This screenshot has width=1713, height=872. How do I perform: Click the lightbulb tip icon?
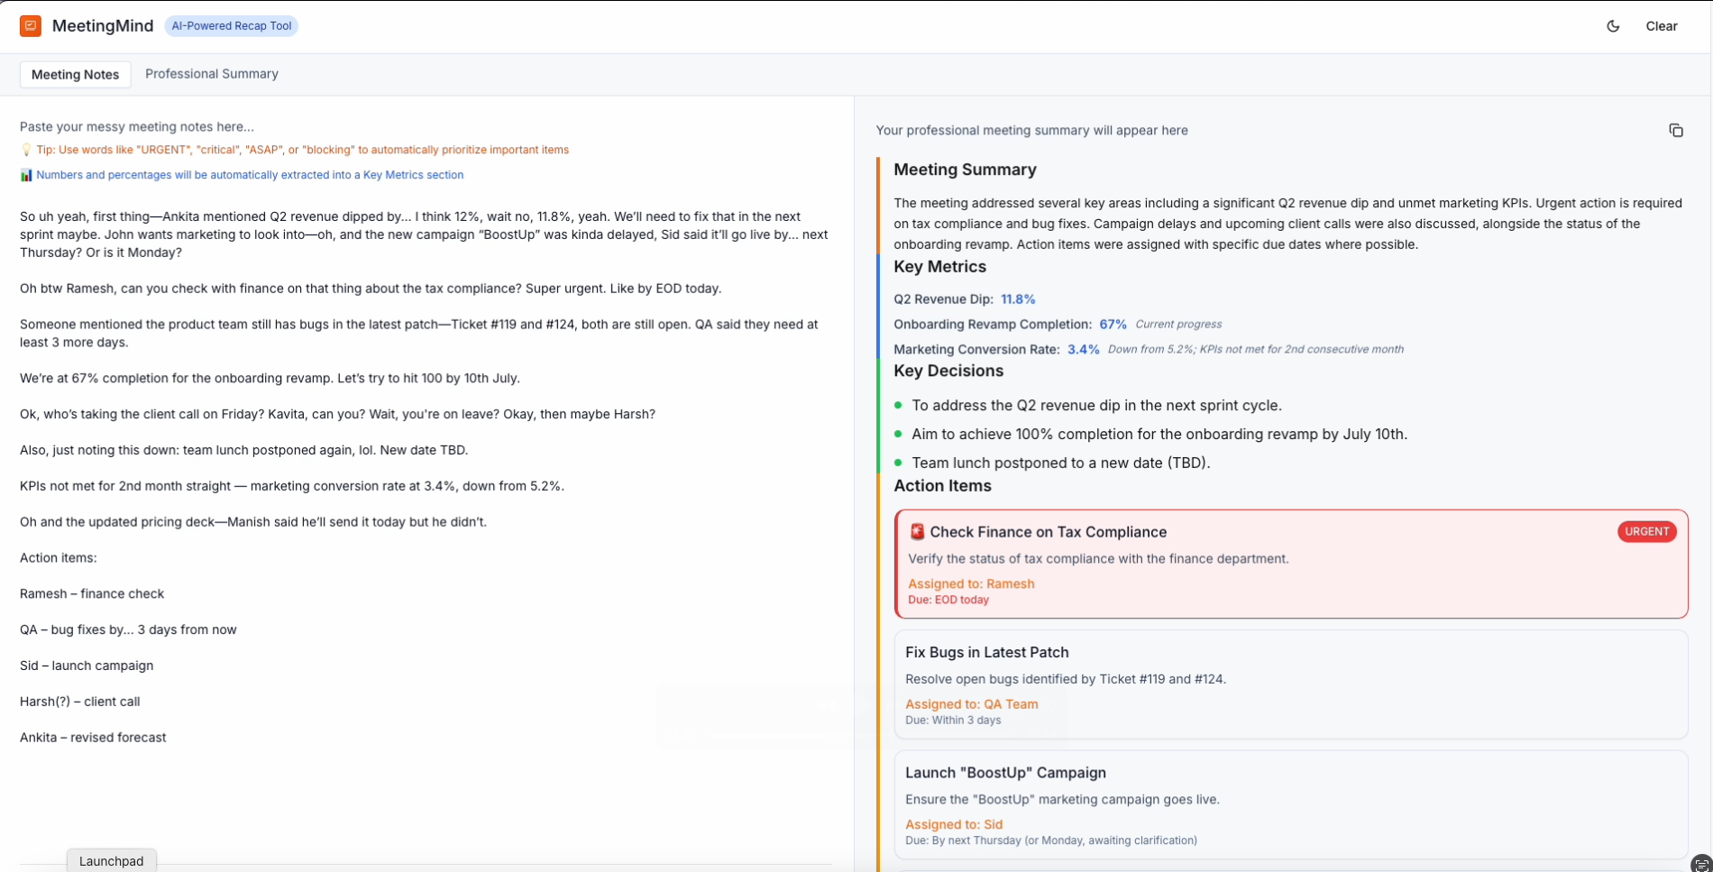pos(26,150)
